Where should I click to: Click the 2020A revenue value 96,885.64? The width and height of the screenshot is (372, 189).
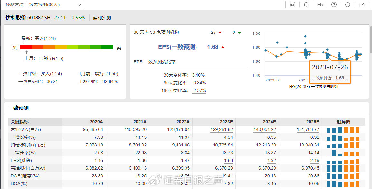click(93, 130)
